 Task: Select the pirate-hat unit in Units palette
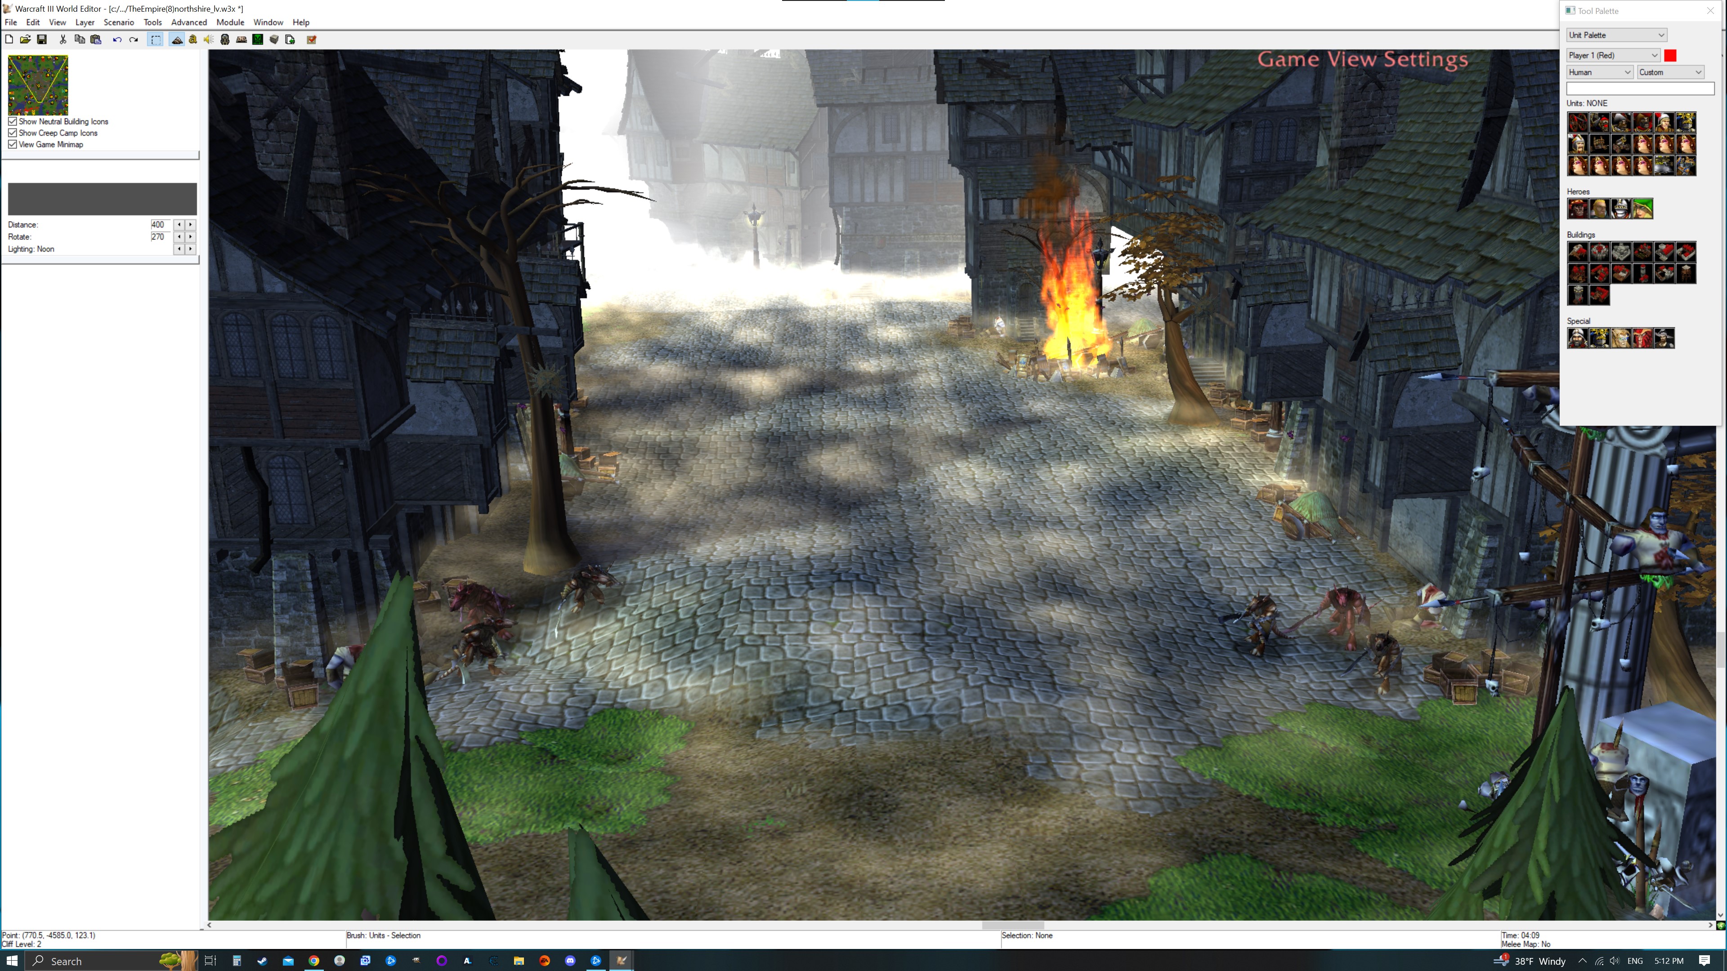pos(1621,122)
